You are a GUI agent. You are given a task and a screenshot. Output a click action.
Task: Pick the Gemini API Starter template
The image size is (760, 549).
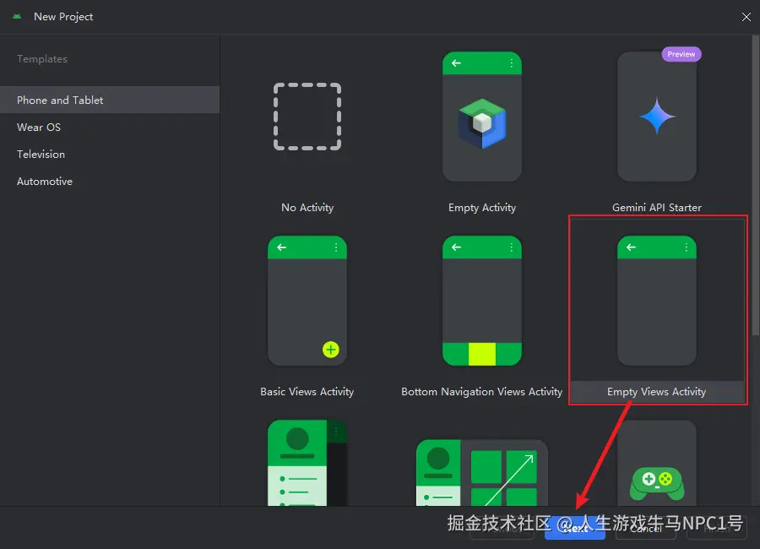coord(657,128)
